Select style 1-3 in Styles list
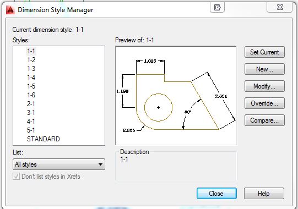The height and width of the screenshot is (209, 298). [x=31, y=69]
